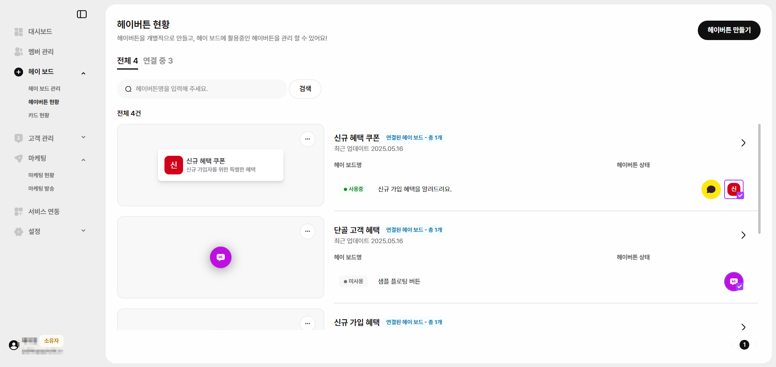This screenshot has height=367, width=776.
Task: Switch to the 연결 중 3 tab
Action: 158,61
